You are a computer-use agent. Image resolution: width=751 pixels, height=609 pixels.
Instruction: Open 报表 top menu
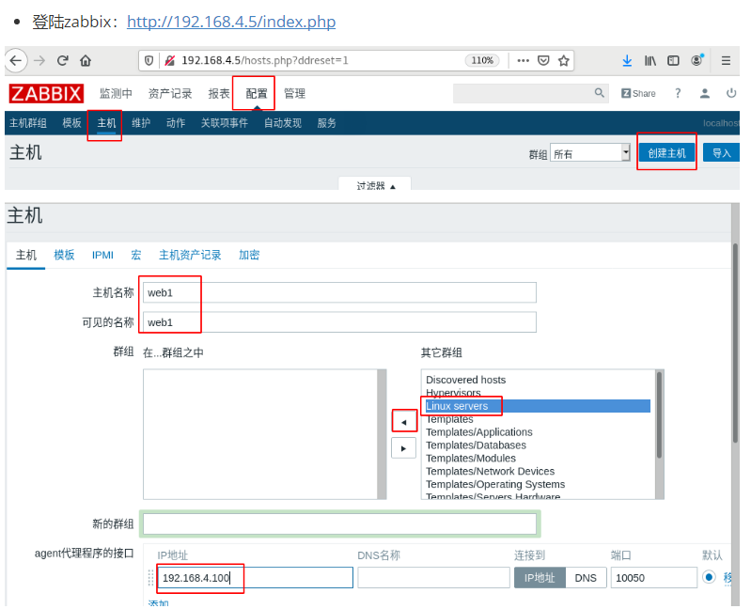(219, 93)
